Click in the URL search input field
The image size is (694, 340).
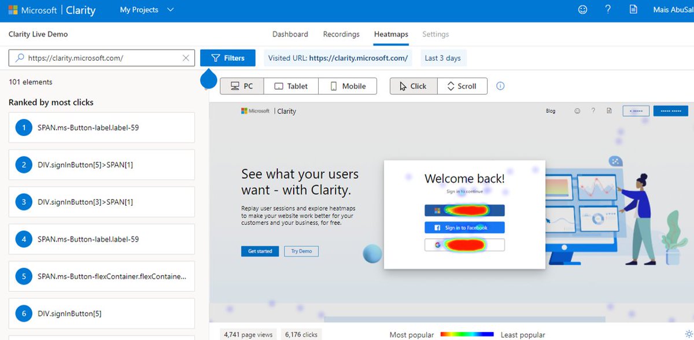tap(102, 58)
